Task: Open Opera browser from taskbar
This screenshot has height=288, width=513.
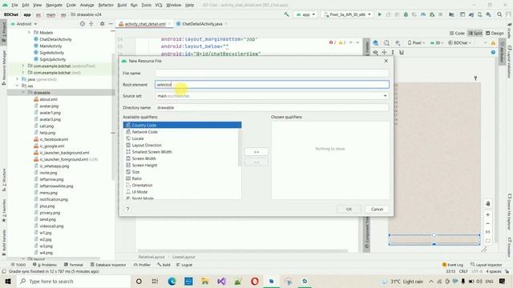Action: tap(255, 281)
